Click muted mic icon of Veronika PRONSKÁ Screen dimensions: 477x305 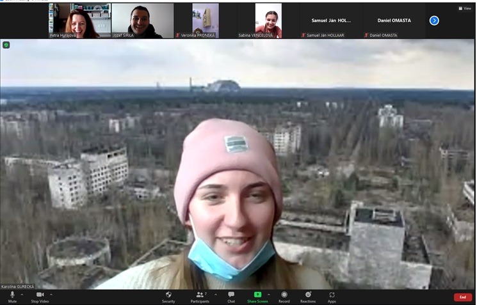177,35
